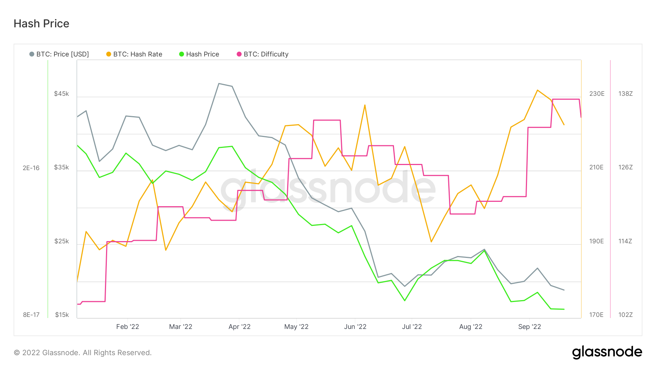Image resolution: width=656 pixels, height=369 pixels.
Task: Toggle the BTC: Hash Rate series label
Action: [x=138, y=54]
